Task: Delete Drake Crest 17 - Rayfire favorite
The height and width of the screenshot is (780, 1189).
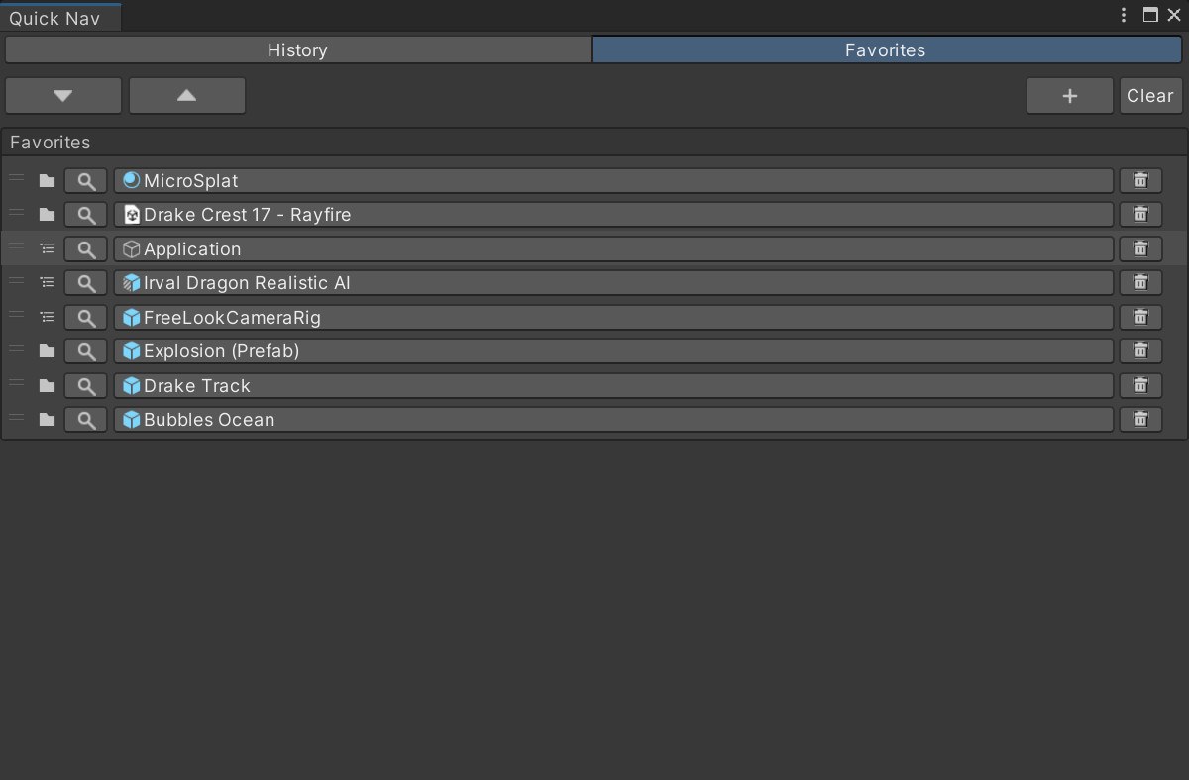Action: [1140, 215]
